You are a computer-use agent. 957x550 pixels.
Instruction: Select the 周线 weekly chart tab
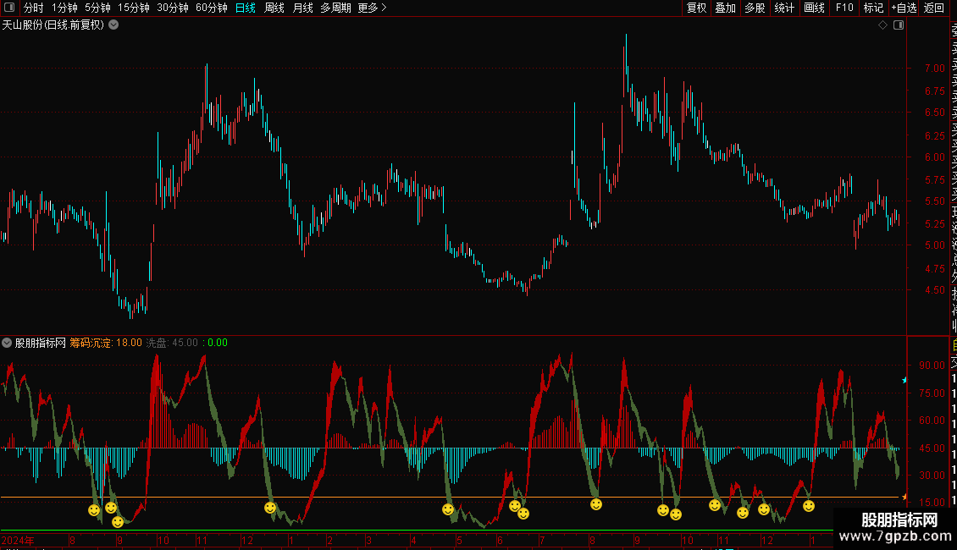click(274, 8)
